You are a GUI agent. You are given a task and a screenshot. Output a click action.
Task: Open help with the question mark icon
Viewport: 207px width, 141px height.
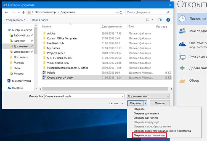click(x=168, y=20)
